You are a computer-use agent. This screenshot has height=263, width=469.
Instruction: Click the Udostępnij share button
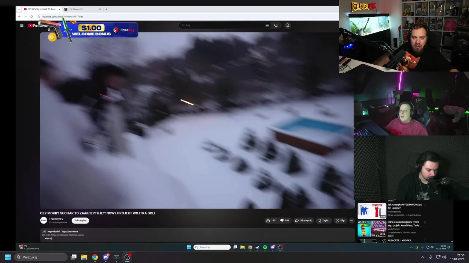click(x=303, y=221)
